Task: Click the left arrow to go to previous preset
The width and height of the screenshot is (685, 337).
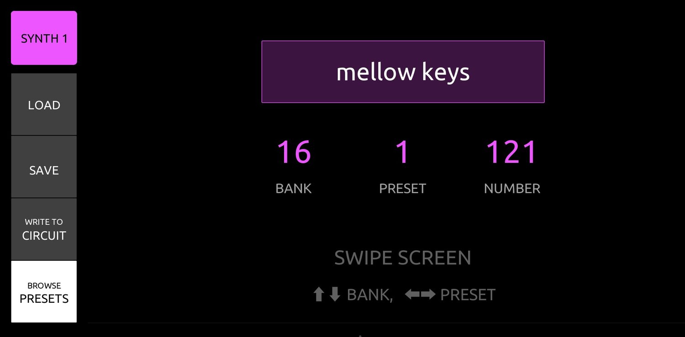Action: 413,294
